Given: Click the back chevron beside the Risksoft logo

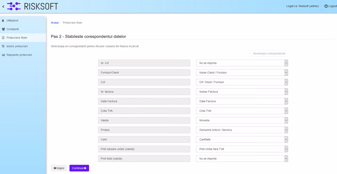Looking at the screenshot, I should (x=3, y=7).
